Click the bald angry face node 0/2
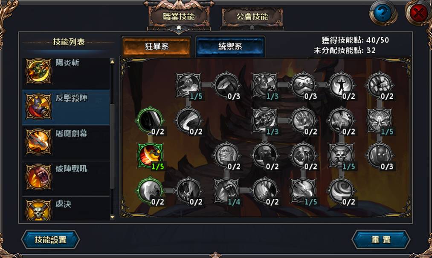The image size is (432, 258). click(x=226, y=155)
